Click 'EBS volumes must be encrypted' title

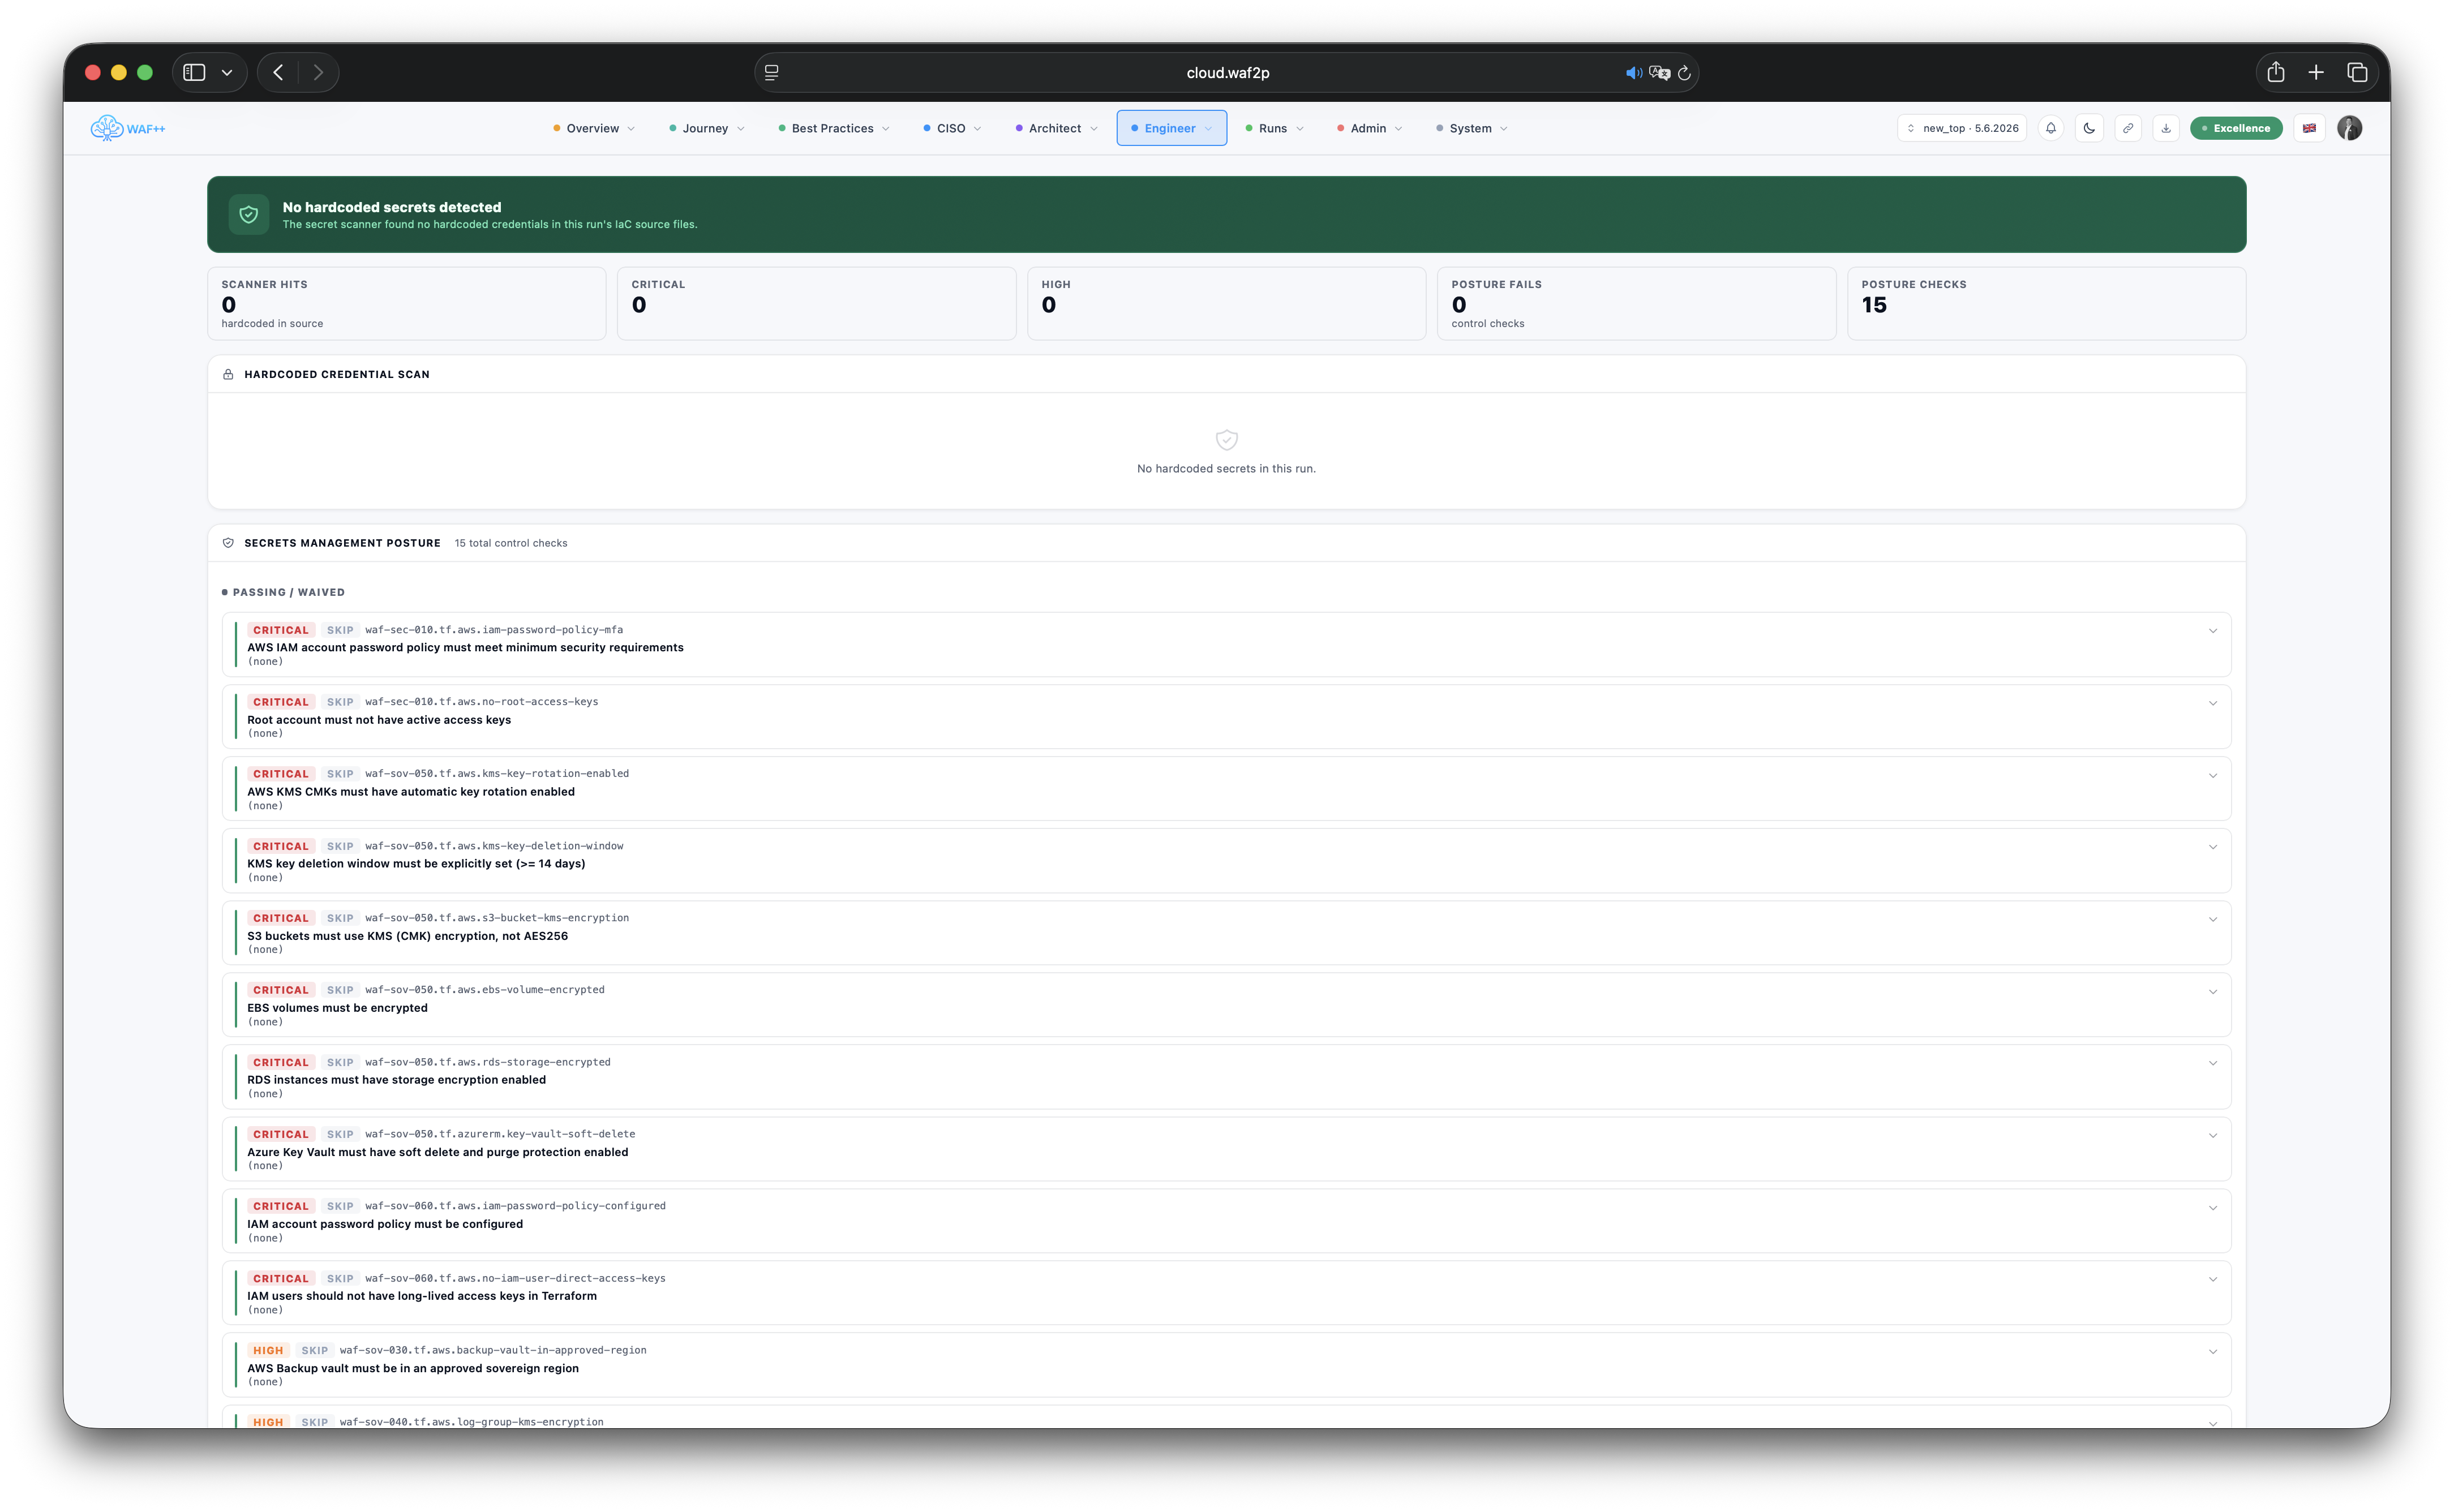337,1008
